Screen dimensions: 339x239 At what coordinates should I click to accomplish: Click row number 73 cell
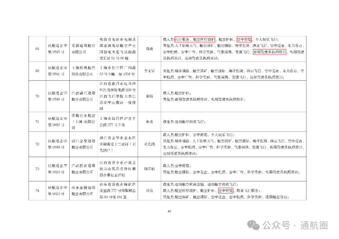click(37, 169)
